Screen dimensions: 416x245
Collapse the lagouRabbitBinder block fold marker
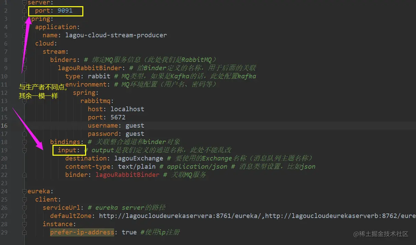pos(24,68)
